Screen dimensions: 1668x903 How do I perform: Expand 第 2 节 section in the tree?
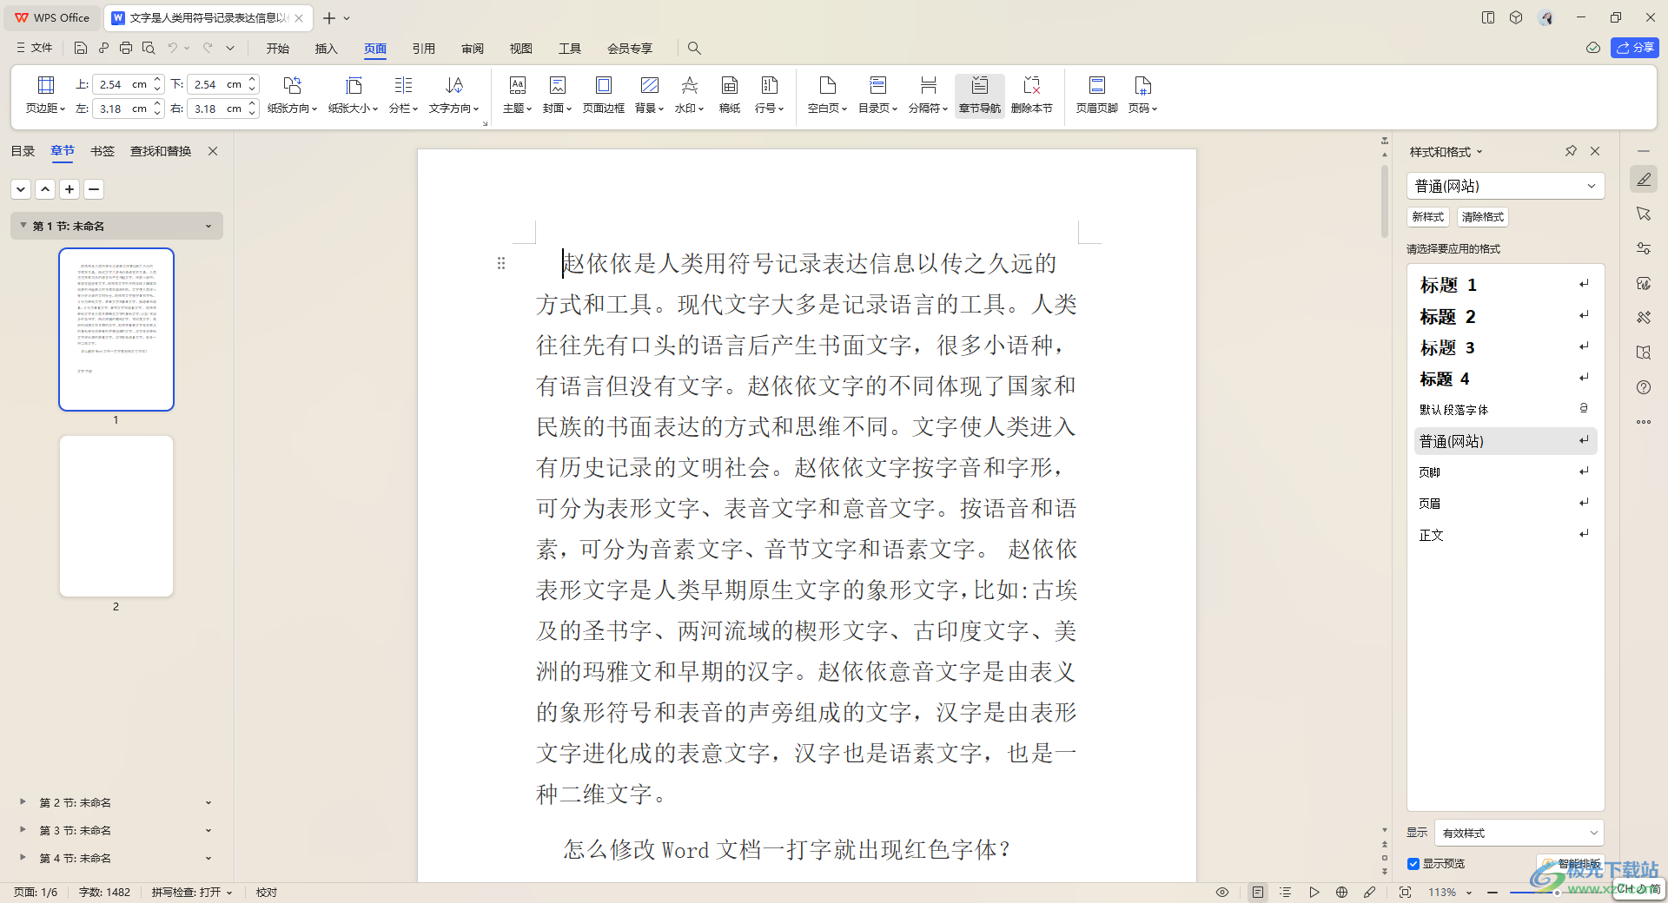[23, 802]
